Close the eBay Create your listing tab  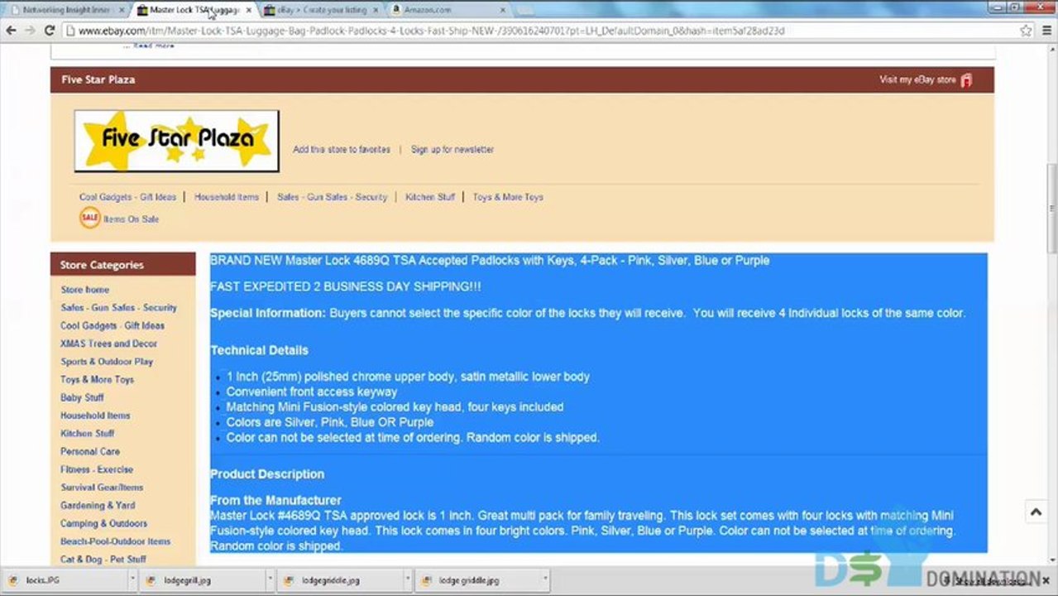coord(376,10)
